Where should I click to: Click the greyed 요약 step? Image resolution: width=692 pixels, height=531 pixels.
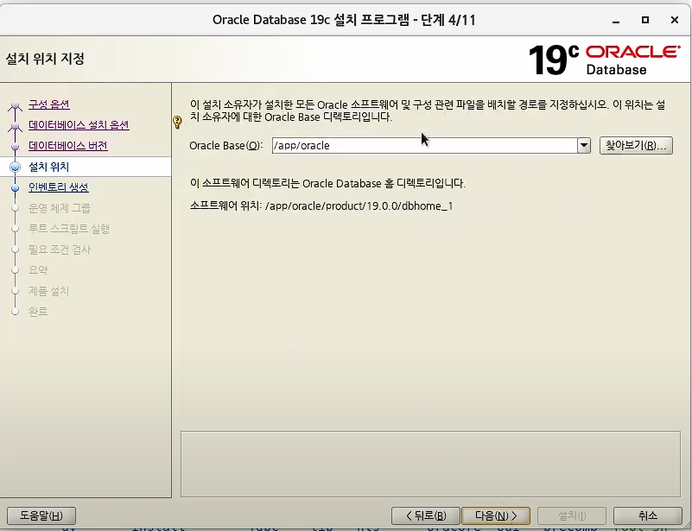tap(38, 270)
